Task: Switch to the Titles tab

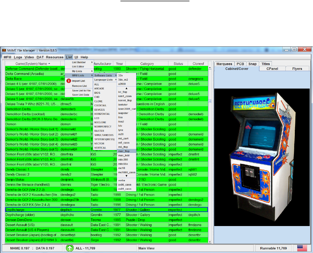Action: 266,64
